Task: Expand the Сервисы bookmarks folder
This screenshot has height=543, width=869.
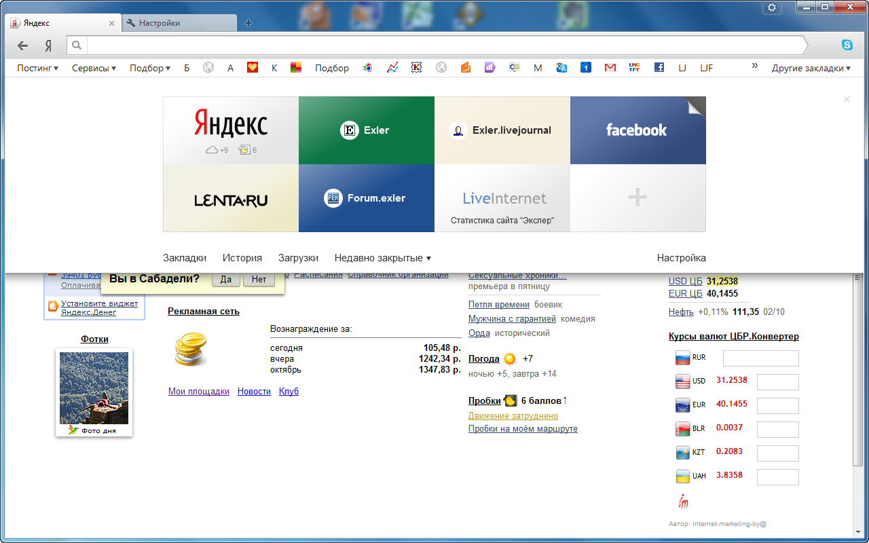Action: [x=94, y=68]
